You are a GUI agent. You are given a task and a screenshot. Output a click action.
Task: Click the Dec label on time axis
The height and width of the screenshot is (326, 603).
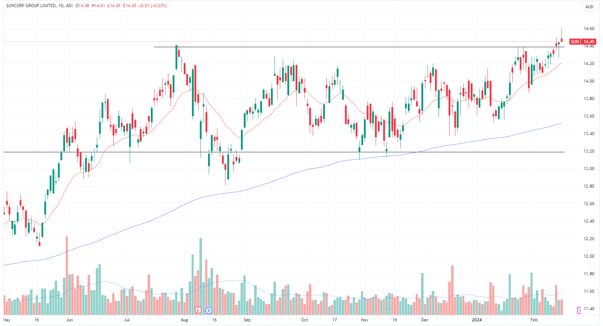pos(425,320)
